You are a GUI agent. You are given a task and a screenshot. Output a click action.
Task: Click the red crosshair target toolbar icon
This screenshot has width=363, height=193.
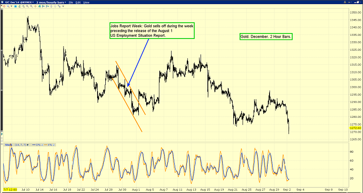pos(4,6)
